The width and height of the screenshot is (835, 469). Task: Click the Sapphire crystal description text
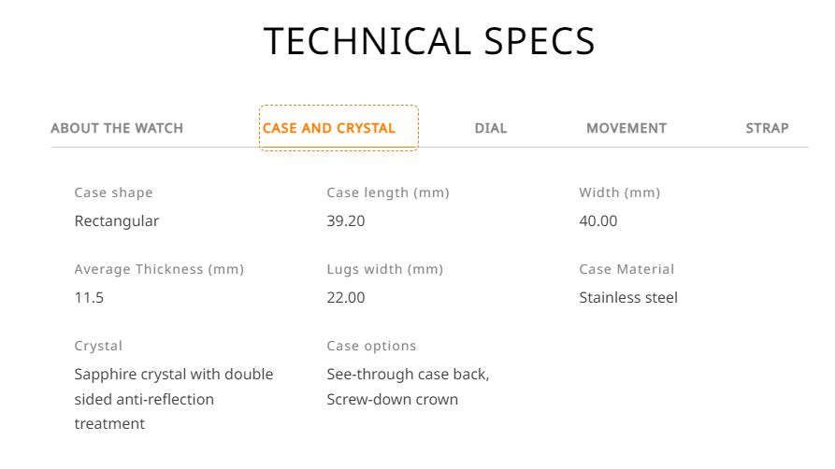click(x=174, y=399)
